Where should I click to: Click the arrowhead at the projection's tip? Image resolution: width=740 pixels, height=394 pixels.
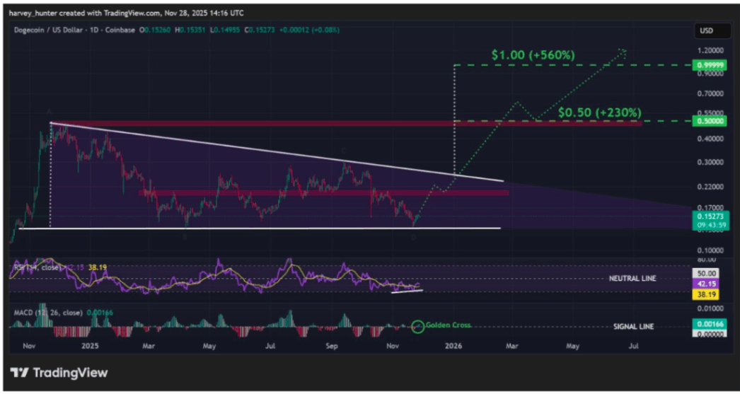(x=623, y=52)
